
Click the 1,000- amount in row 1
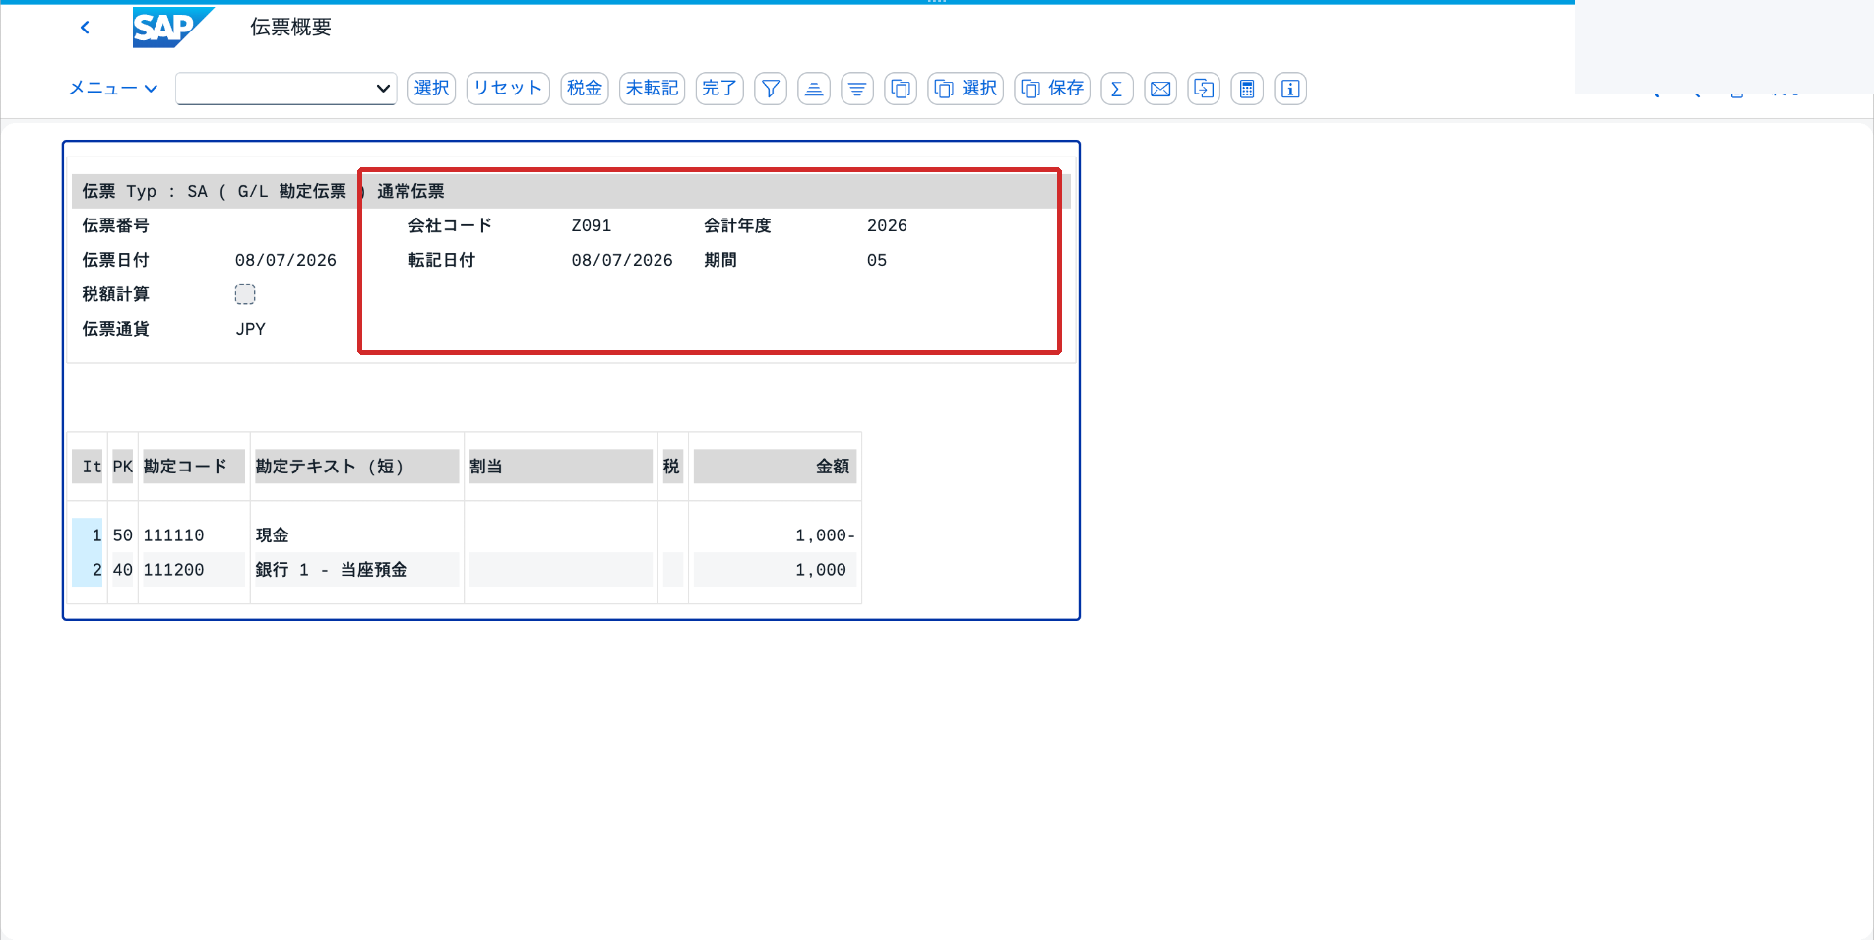(x=825, y=535)
